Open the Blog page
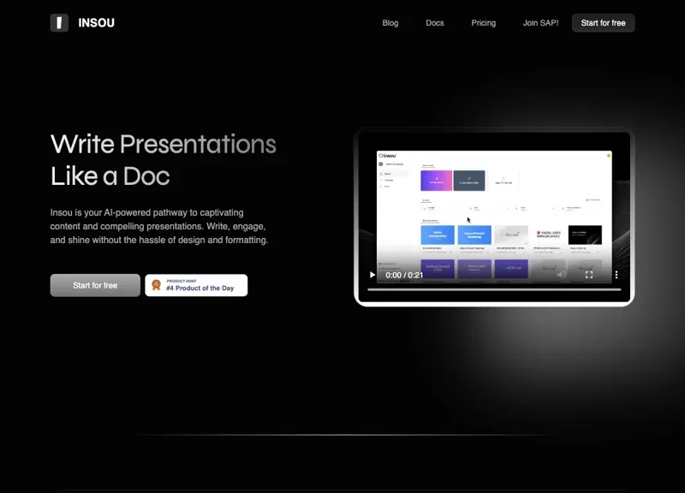The height and width of the screenshot is (493, 685). pyautogui.click(x=390, y=23)
